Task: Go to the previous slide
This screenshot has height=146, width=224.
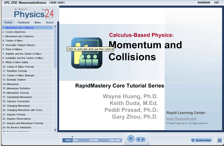Action: click(138, 139)
